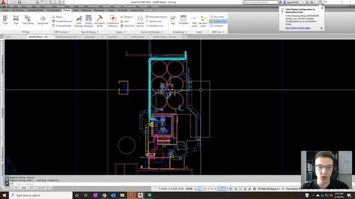Switch to the Plumbing ribbon tab
The width and height of the screenshot is (355, 199).
[99, 11]
